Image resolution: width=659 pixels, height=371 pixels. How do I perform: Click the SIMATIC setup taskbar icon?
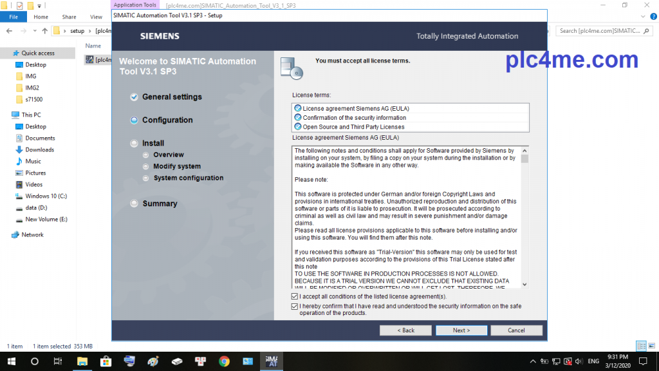(x=271, y=361)
